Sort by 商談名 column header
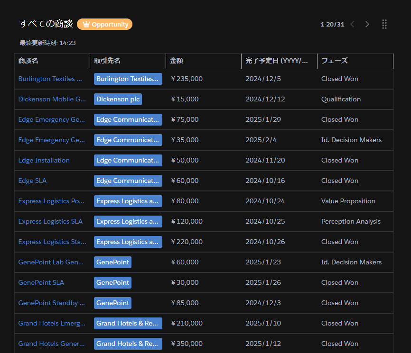This screenshot has height=353, width=411. [28, 61]
